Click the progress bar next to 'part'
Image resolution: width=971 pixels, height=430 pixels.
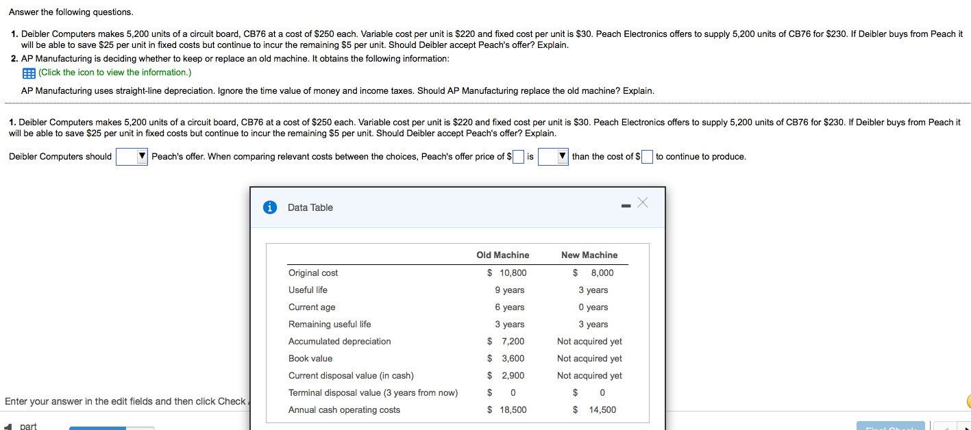[x=112, y=428]
